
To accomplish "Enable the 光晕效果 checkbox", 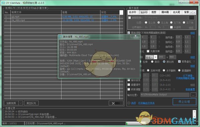I will click(x=148, y=51).
